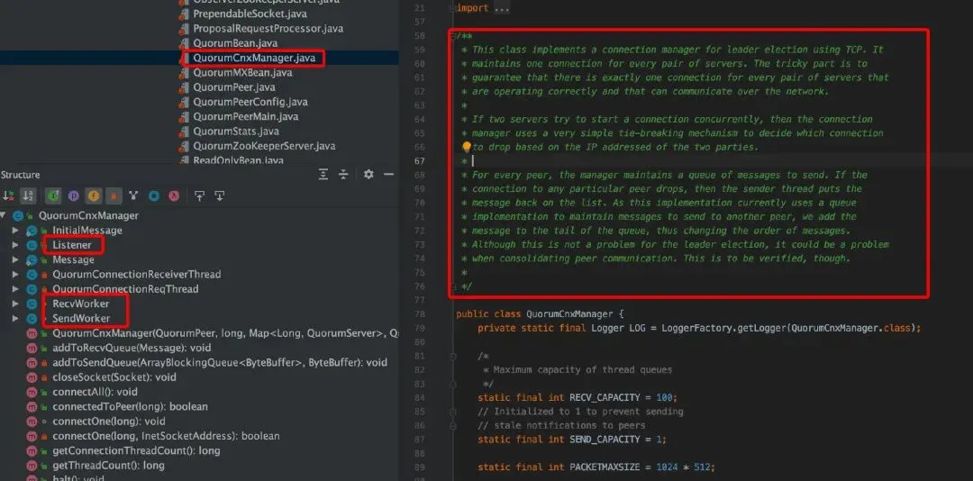Click the class icon beside SendWorker
Viewport: 973px width, 481px height.
pyautogui.click(x=32, y=318)
